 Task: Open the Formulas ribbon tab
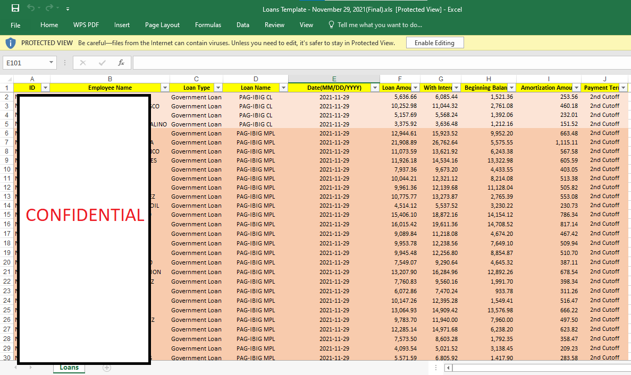click(208, 25)
